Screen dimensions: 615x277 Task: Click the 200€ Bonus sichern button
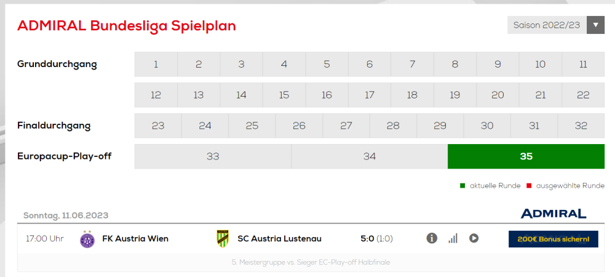[553, 239]
